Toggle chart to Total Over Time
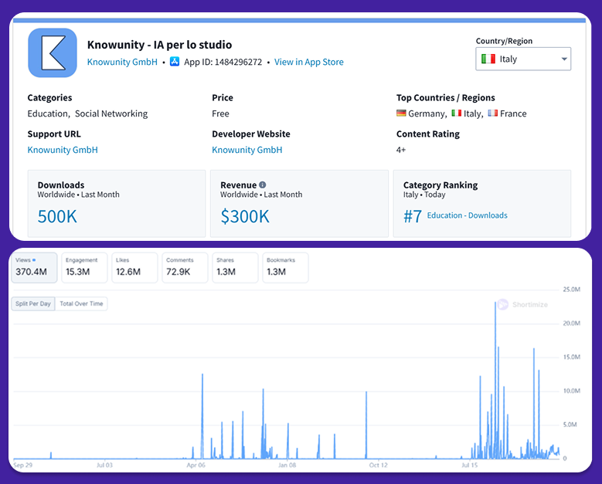The image size is (602, 484). point(81,303)
